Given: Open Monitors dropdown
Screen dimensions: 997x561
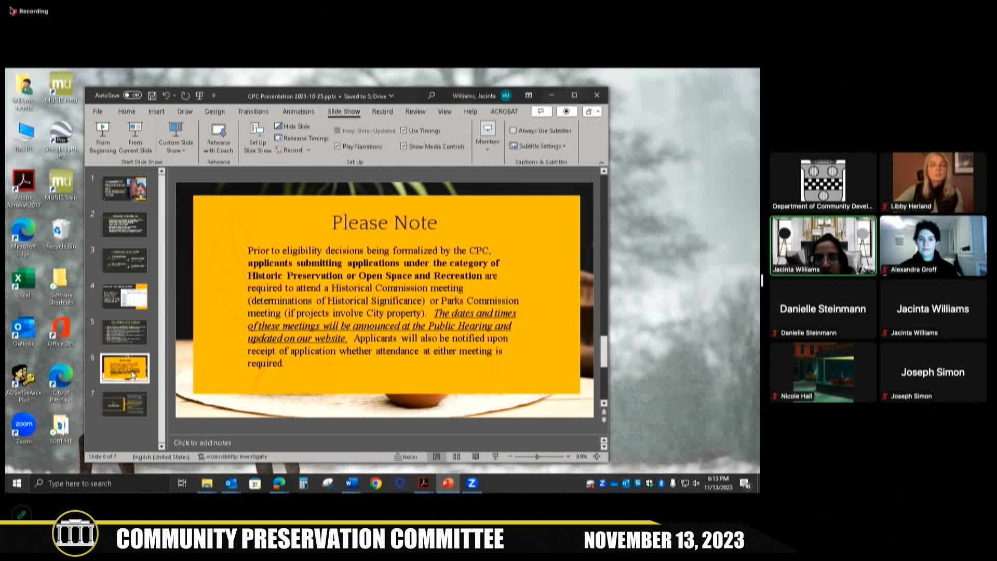Looking at the screenshot, I should [488, 136].
